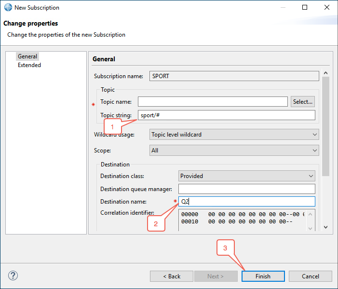Open the help question mark icon

13,275
